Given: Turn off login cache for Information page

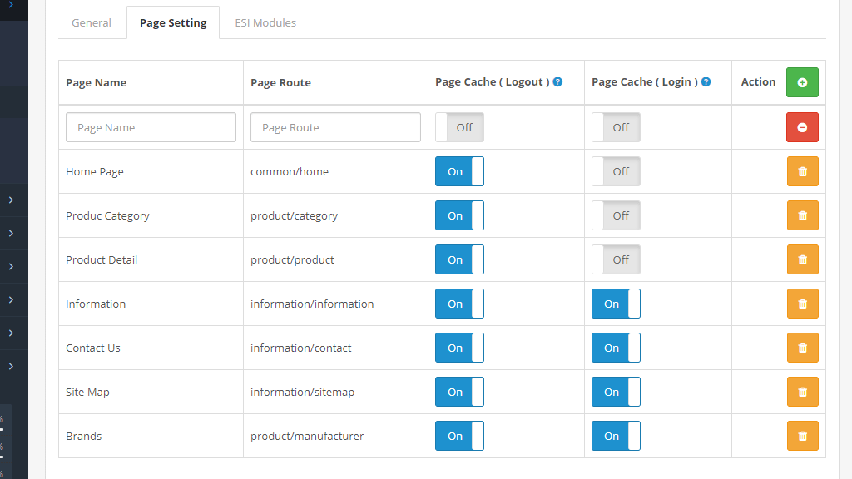Looking at the screenshot, I should pos(616,304).
